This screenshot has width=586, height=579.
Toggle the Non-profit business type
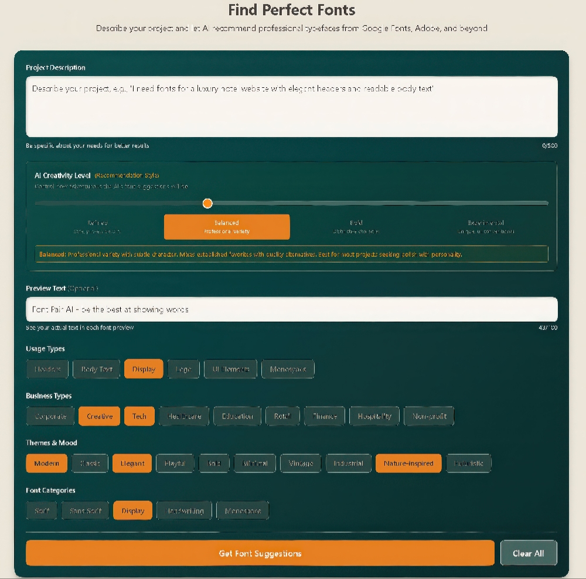point(428,416)
